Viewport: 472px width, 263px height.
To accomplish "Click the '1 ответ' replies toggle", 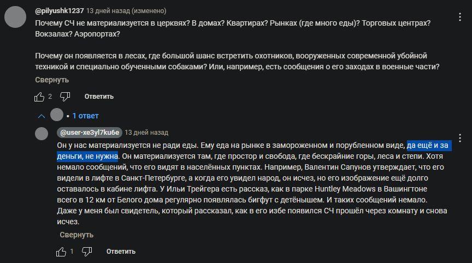I will click(x=85, y=116).
